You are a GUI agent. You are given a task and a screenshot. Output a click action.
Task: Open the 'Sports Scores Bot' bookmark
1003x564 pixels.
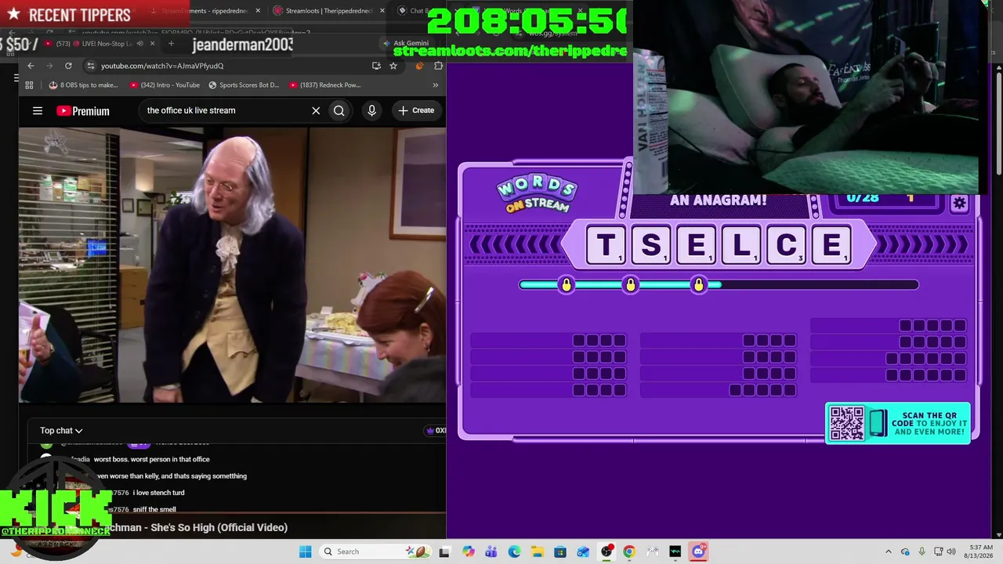[x=244, y=85]
